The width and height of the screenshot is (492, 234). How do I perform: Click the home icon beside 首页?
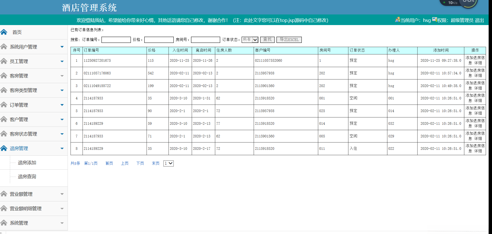tap(4, 32)
